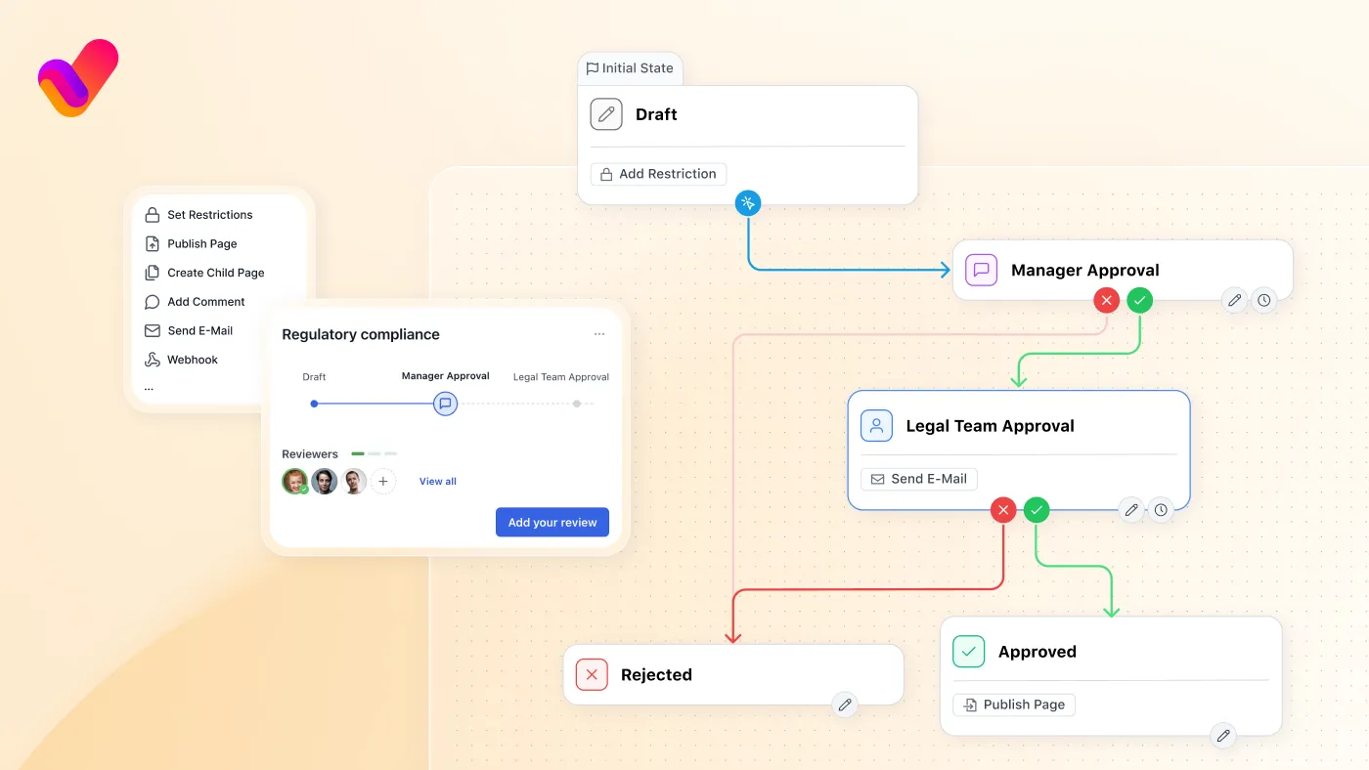
Task: Select the Draft step dot on the progress line
Action: coord(314,404)
